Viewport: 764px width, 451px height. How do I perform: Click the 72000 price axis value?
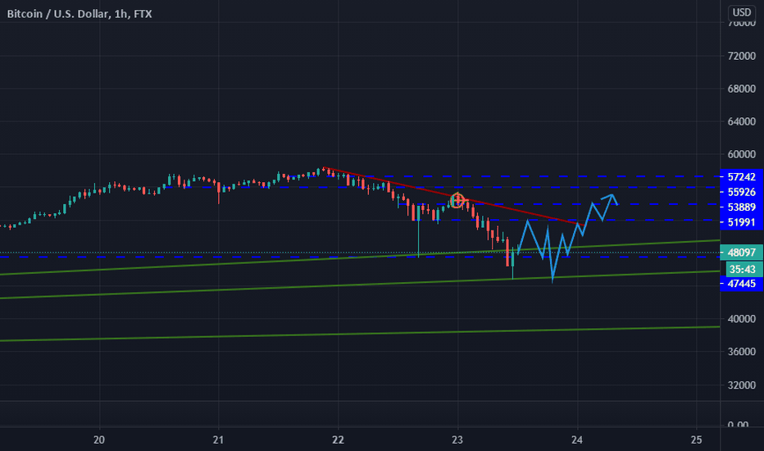click(x=741, y=56)
